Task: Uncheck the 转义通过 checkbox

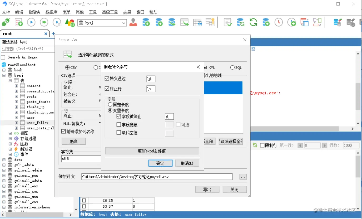Action: coord(107,79)
